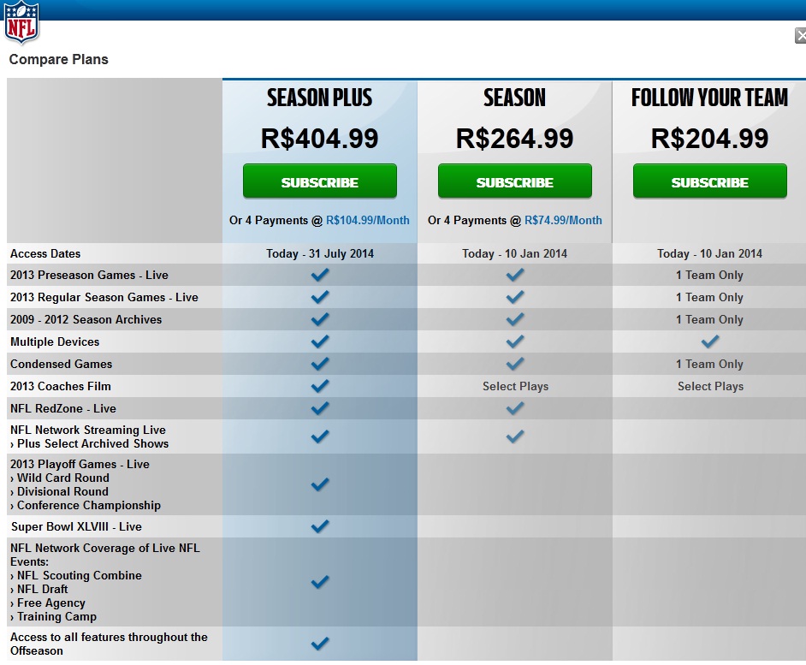The height and width of the screenshot is (665, 806).
Task: Click Season Plus checkmark for NFL Events coverage
Action: [320, 582]
